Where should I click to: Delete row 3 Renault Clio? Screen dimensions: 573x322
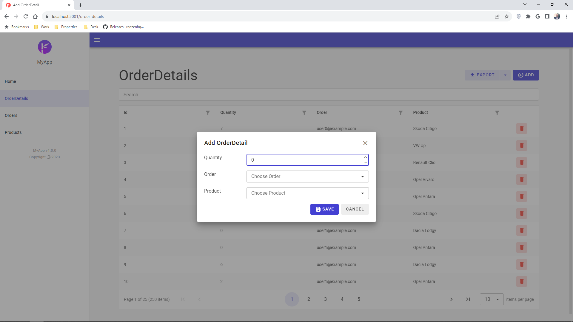click(522, 162)
